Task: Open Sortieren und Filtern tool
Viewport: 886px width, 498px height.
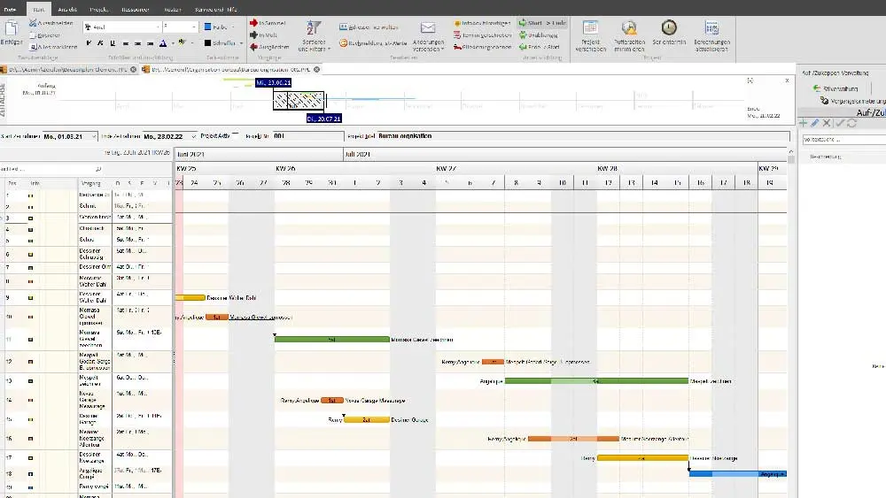Action: (x=314, y=34)
